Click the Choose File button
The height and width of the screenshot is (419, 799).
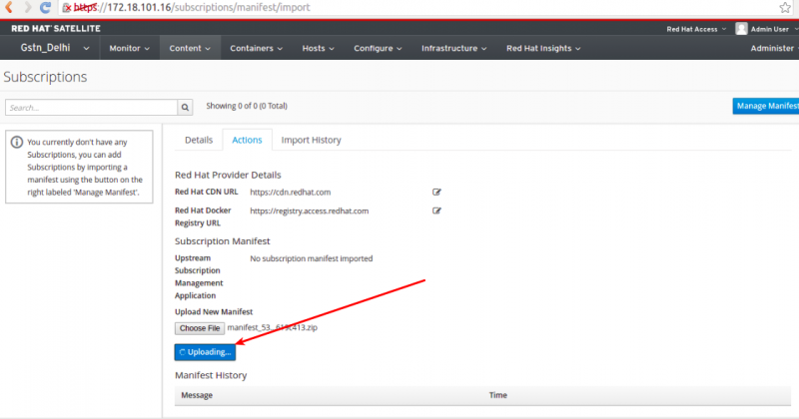pyautogui.click(x=200, y=328)
